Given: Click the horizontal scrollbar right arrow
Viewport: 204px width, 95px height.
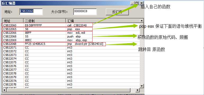Looking at the screenshot, I should click(137, 90).
